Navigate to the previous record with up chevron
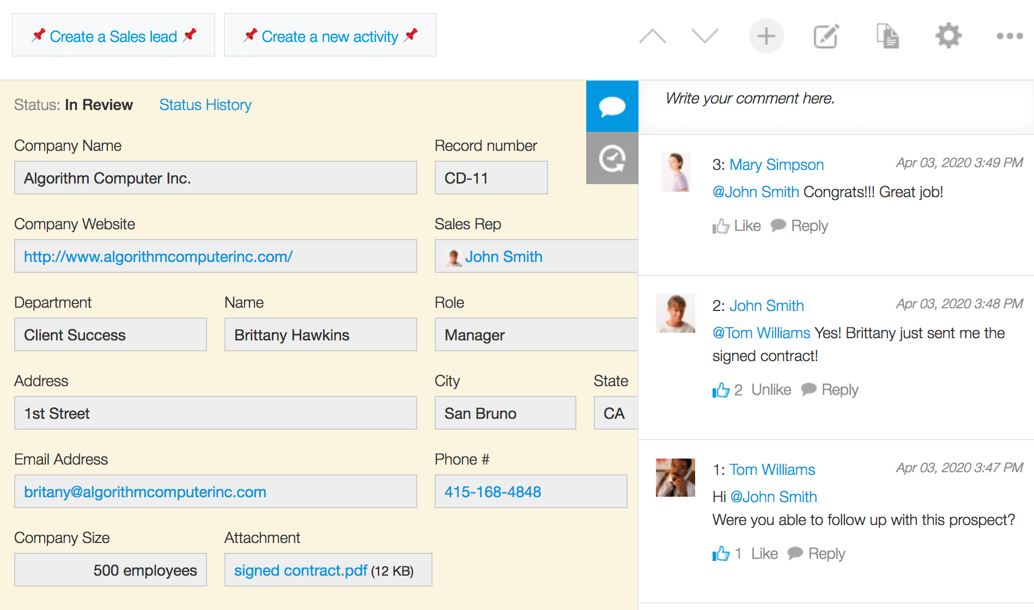 pyautogui.click(x=652, y=36)
